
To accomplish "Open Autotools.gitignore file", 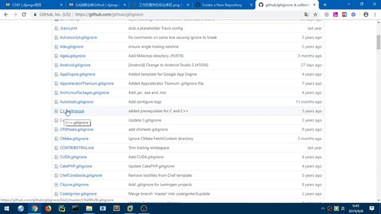I will point(77,102).
